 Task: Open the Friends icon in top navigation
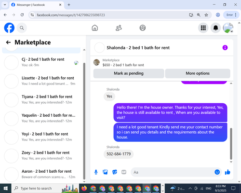119,28
